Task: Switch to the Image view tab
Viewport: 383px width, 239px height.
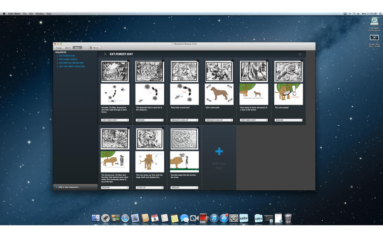Action: click(x=59, y=48)
